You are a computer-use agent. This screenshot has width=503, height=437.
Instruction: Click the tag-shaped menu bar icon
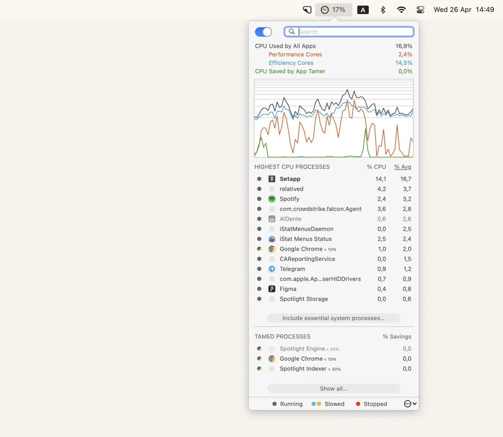[307, 10]
